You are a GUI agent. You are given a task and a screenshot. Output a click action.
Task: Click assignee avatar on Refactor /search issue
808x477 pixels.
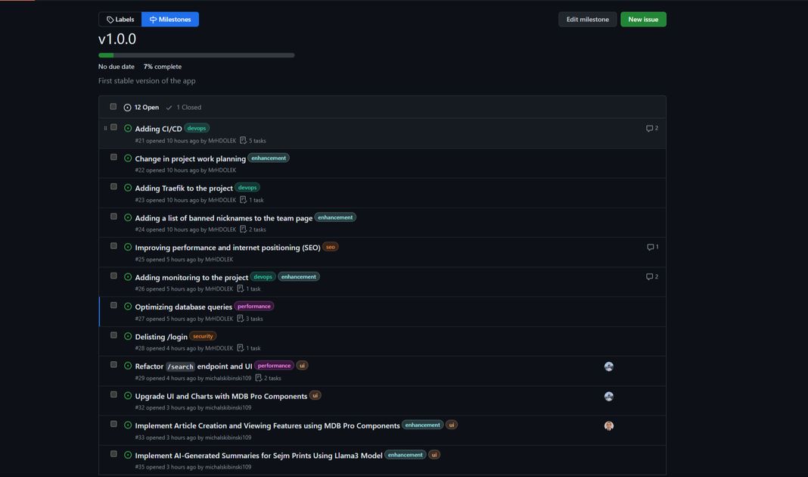click(x=608, y=366)
